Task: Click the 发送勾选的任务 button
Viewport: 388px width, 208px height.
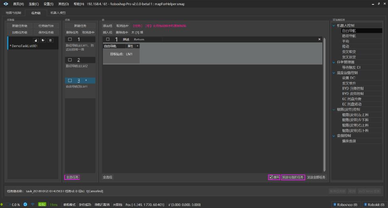Action: click(293, 177)
